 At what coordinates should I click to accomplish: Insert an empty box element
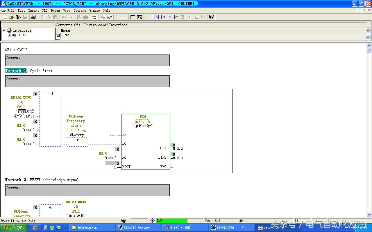176,17
